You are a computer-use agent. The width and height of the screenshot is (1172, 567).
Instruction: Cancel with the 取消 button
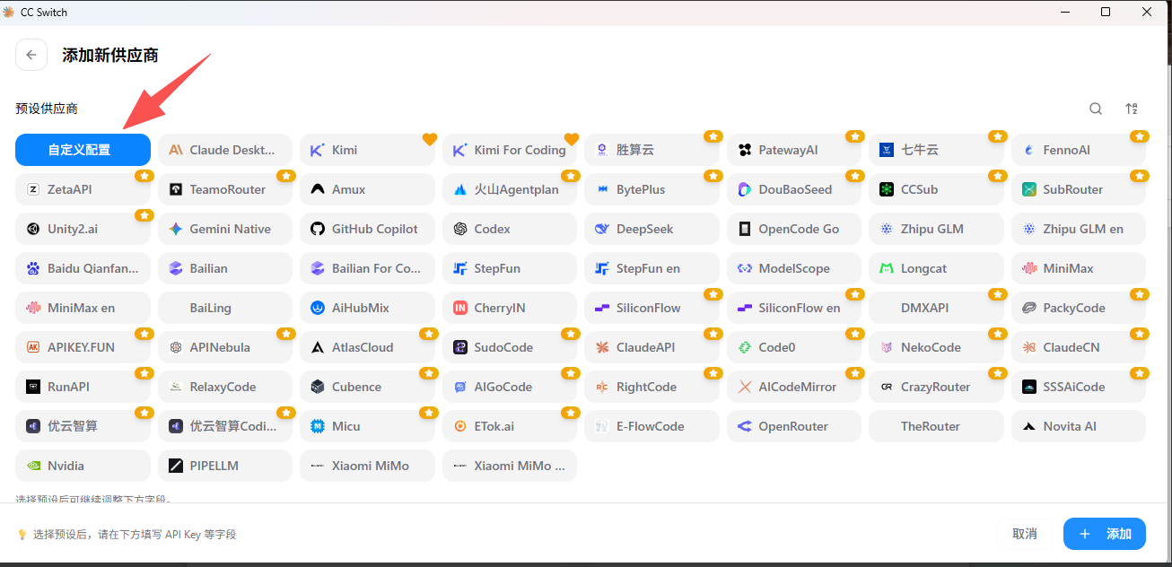click(x=1025, y=534)
